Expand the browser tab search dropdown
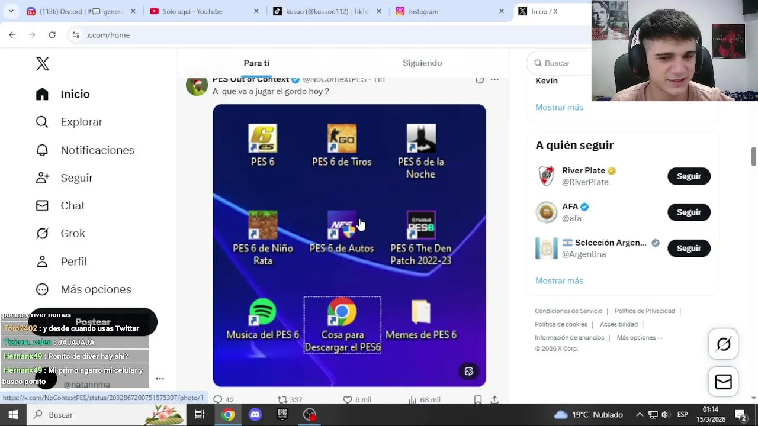This screenshot has height=426, width=758. (x=11, y=11)
